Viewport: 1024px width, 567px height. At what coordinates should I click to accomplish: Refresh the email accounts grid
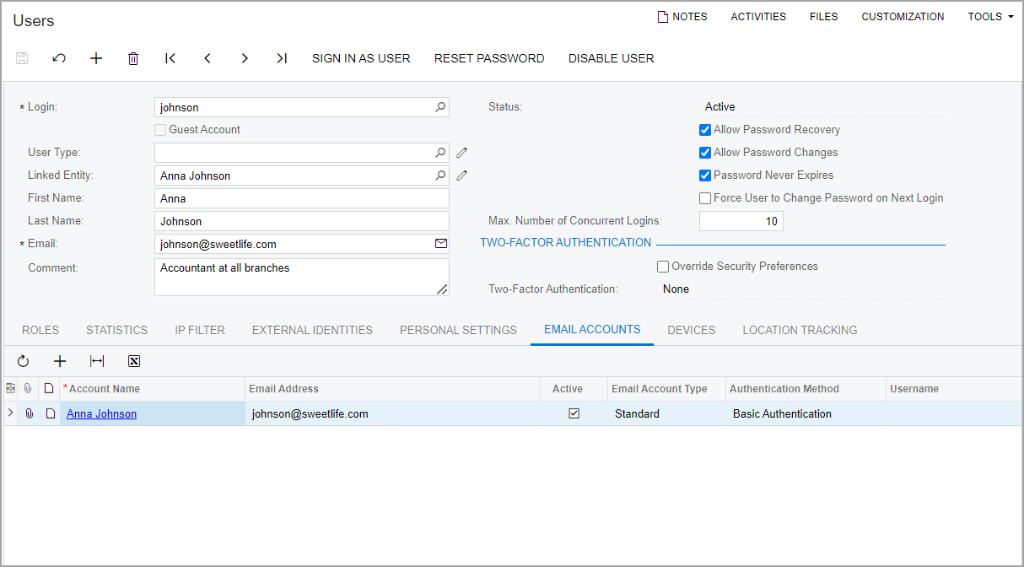tap(24, 361)
